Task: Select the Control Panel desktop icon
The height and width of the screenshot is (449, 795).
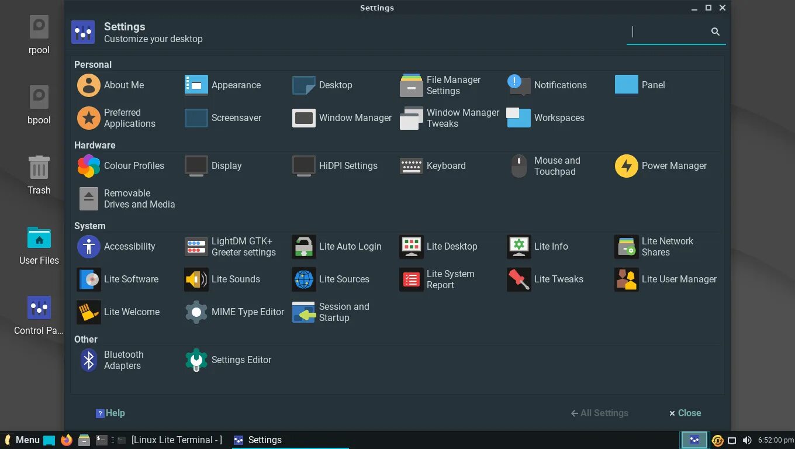Action: [x=39, y=316]
